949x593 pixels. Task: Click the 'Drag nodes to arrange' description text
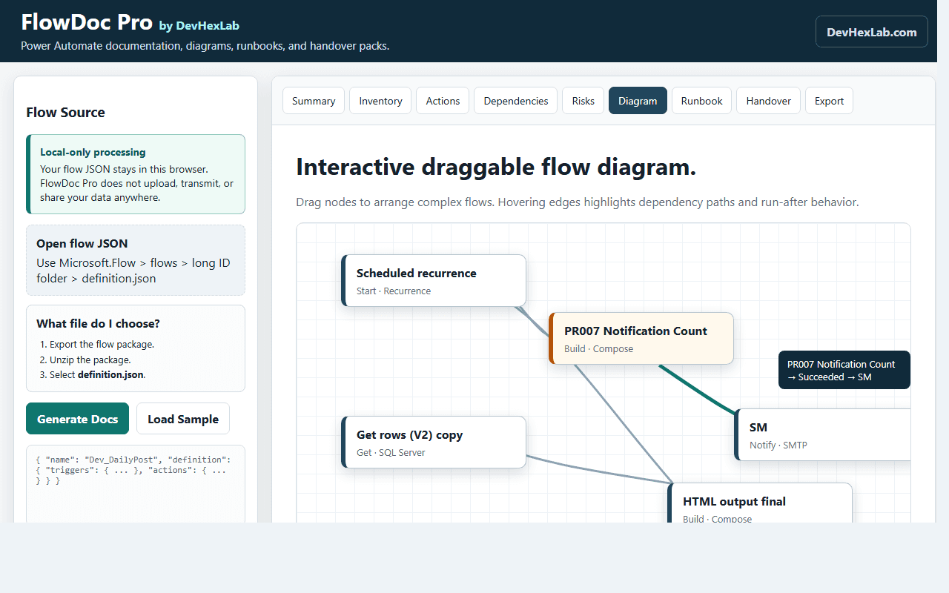(578, 202)
